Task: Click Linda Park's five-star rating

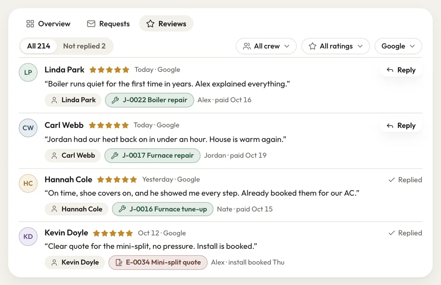Action: tap(109, 70)
